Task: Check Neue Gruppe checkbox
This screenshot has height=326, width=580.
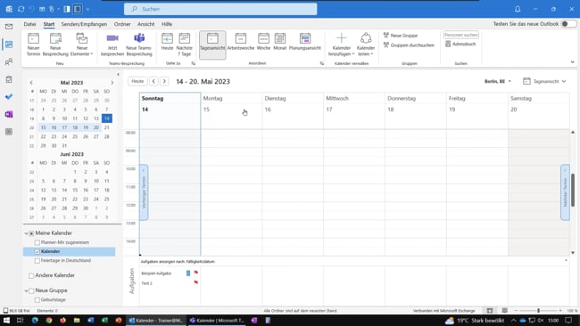Action: coord(31,290)
